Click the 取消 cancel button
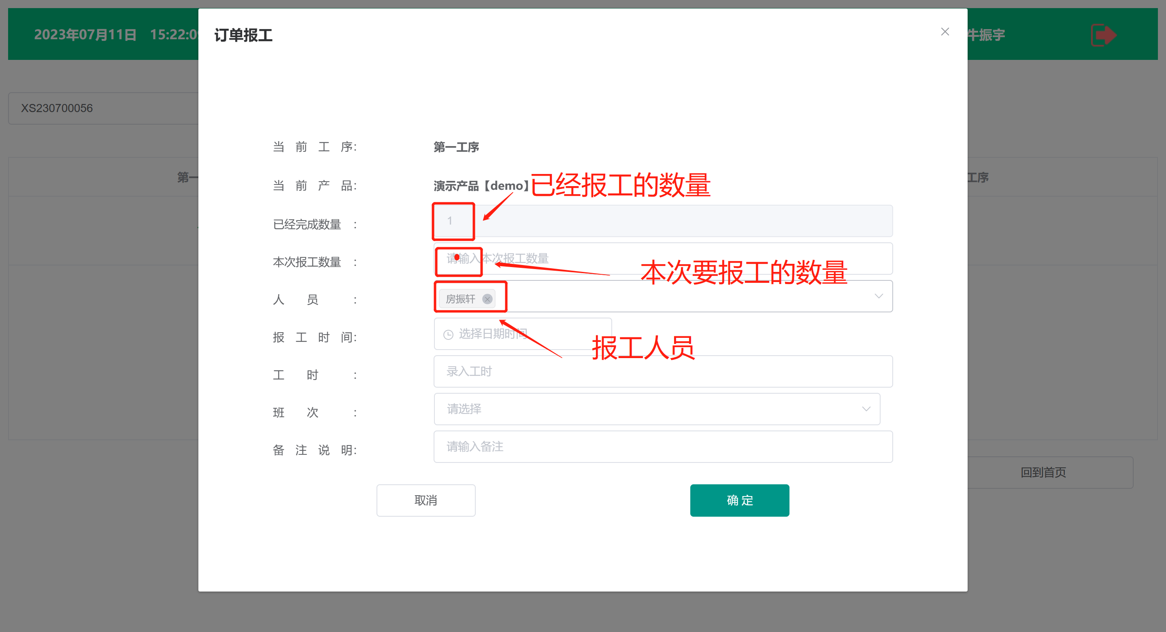The image size is (1166, 632). point(426,501)
